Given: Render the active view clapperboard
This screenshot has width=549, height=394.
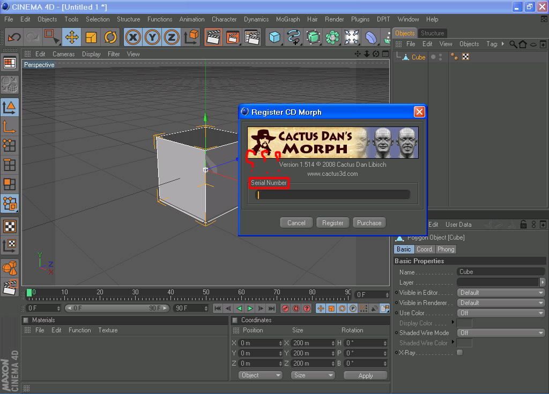Looking at the screenshot, I should [213, 37].
